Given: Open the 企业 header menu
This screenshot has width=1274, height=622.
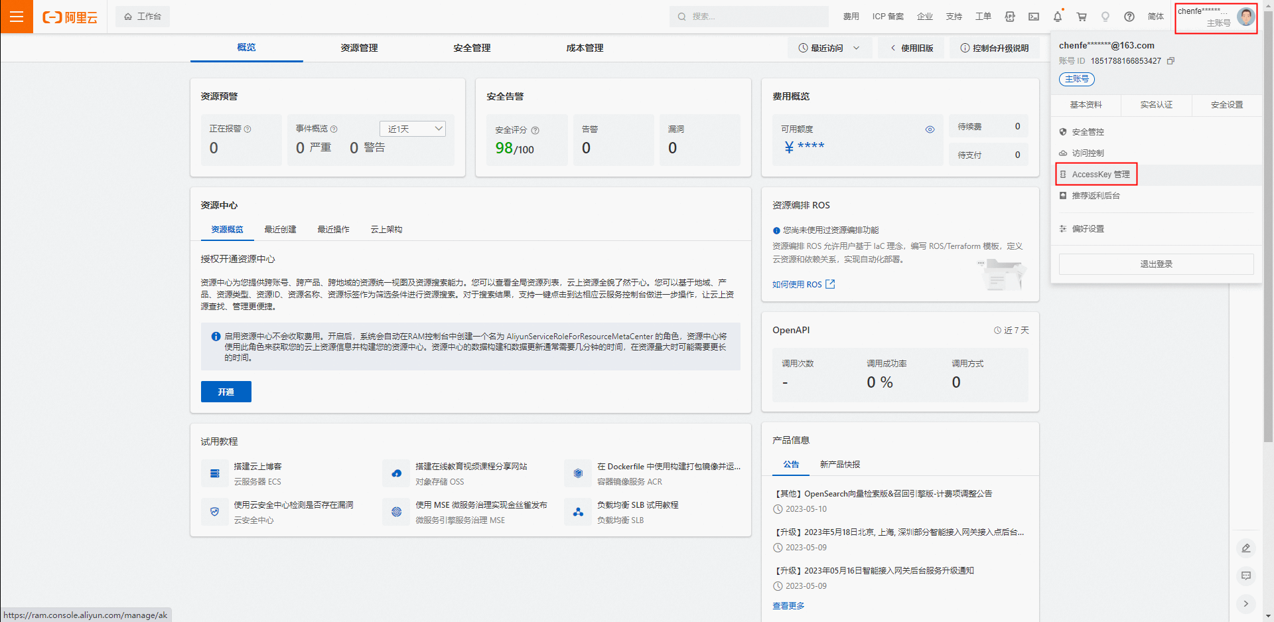Looking at the screenshot, I should pos(925,17).
